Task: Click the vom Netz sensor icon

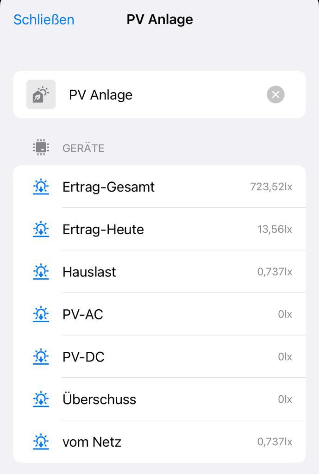Action: point(41,442)
